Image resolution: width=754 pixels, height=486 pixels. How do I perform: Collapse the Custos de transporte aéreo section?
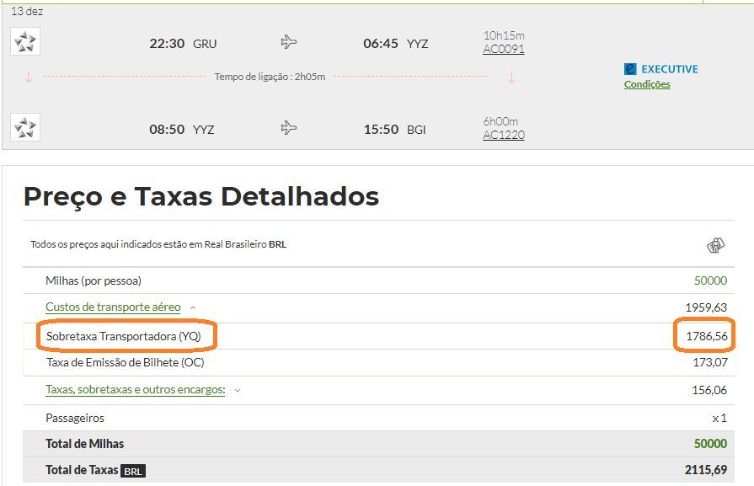[x=113, y=307]
